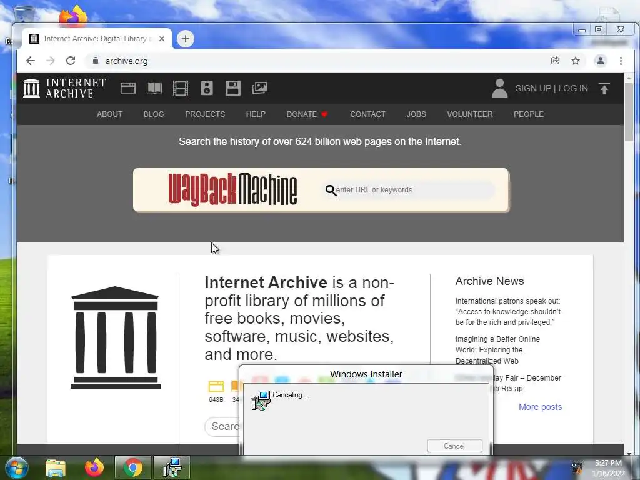Open the Software floppy disk icon
Image resolution: width=640 pixels, height=480 pixels.
pyautogui.click(x=233, y=88)
